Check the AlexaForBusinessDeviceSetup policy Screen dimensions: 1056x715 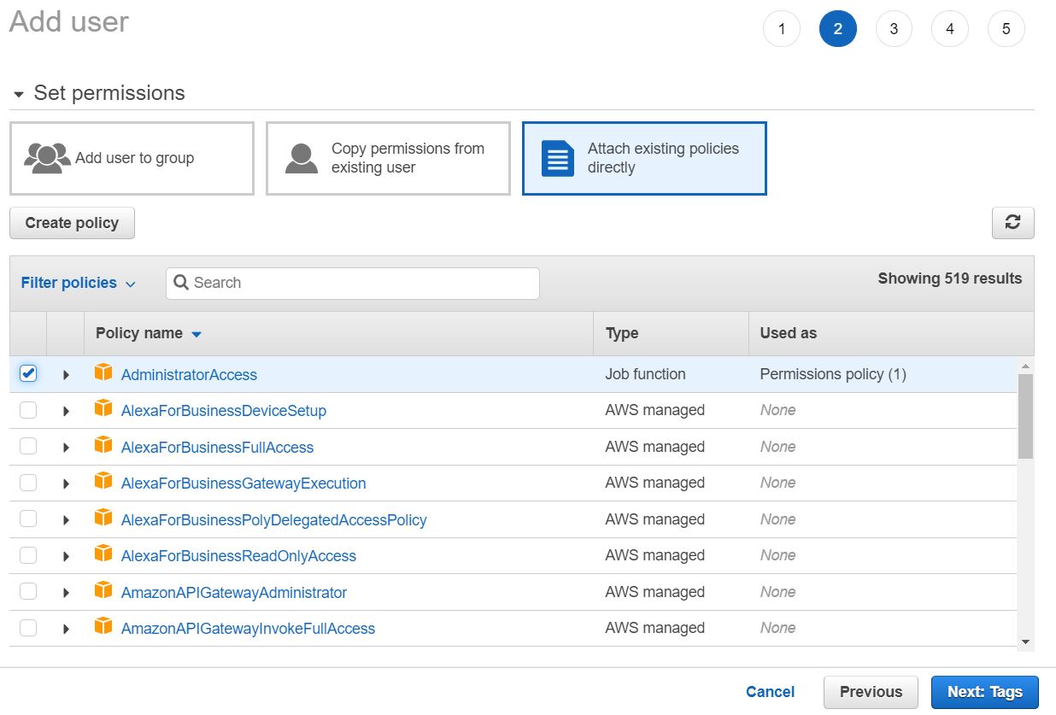[x=28, y=410]
